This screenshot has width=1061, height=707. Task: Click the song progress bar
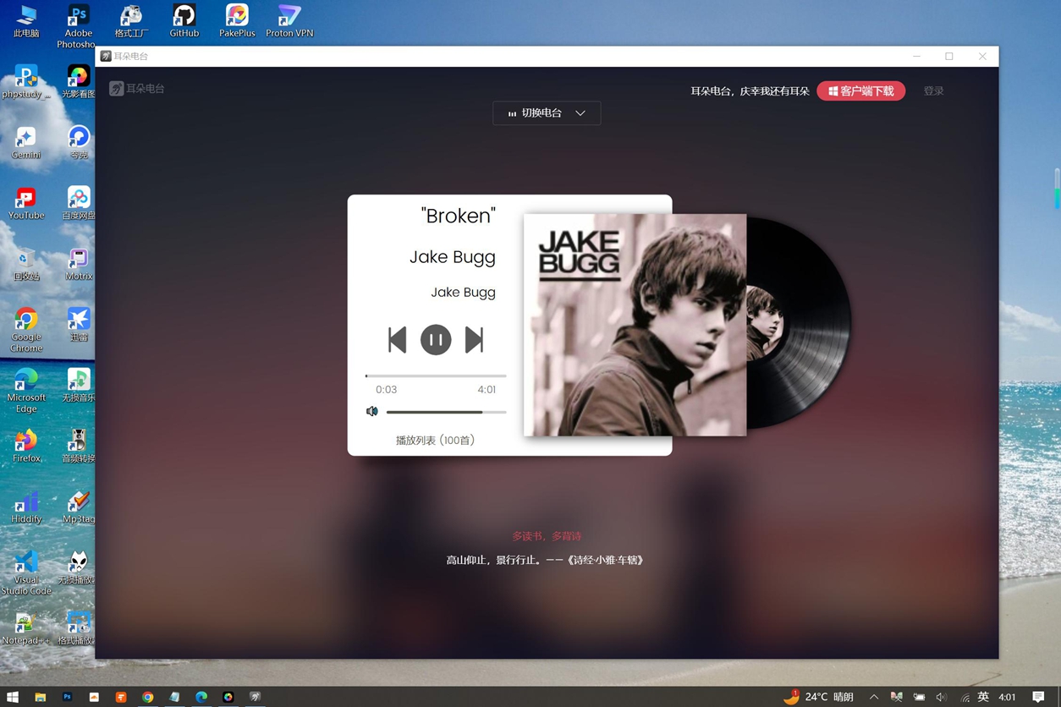click(x=436, y=375)
